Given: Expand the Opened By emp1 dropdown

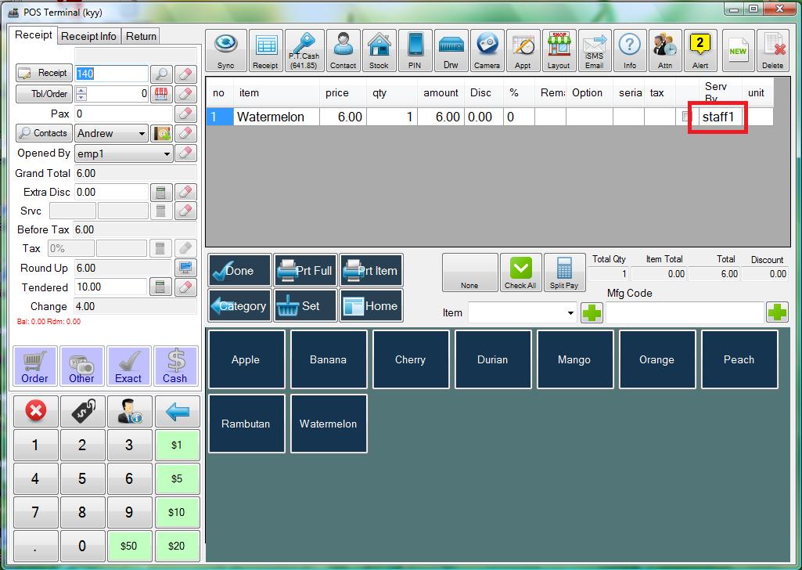Looking at the screenshot, I should (167, 154).
